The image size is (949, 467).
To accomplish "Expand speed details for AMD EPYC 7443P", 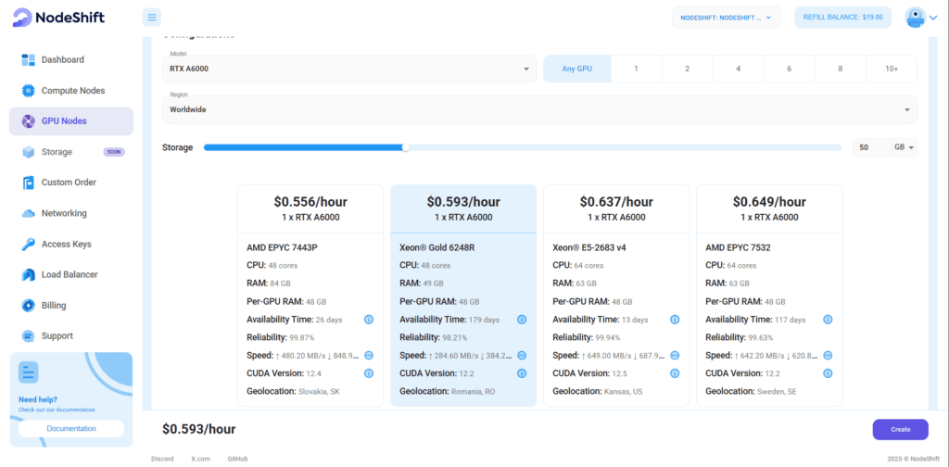I will [x=369, y=355].
